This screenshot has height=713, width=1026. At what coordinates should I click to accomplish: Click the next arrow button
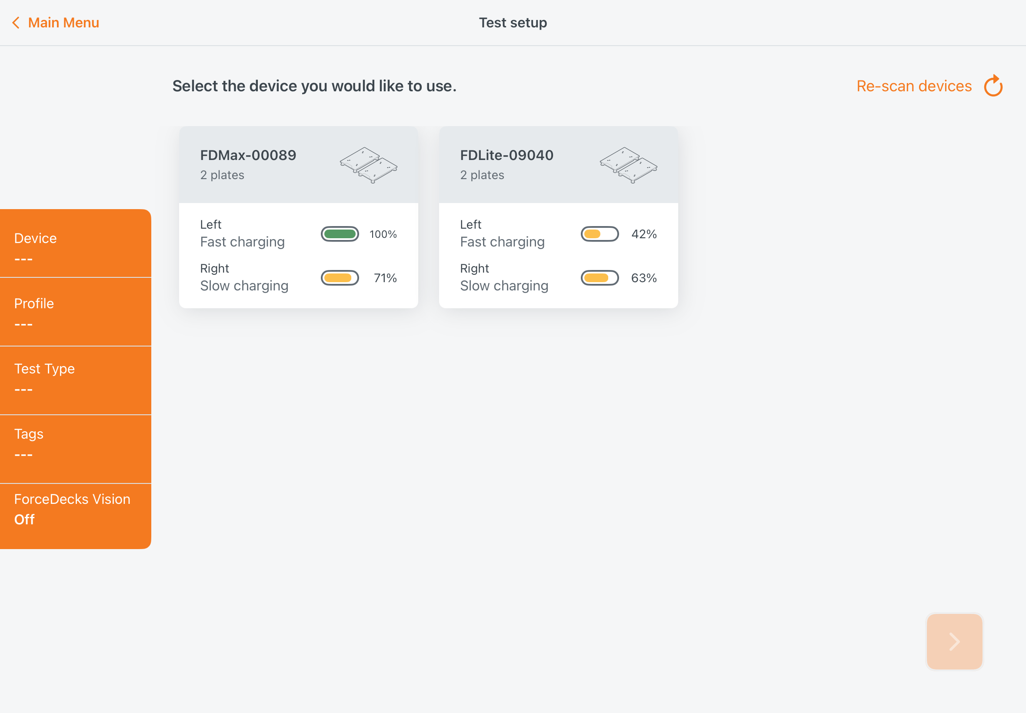[x=955, y=641]
